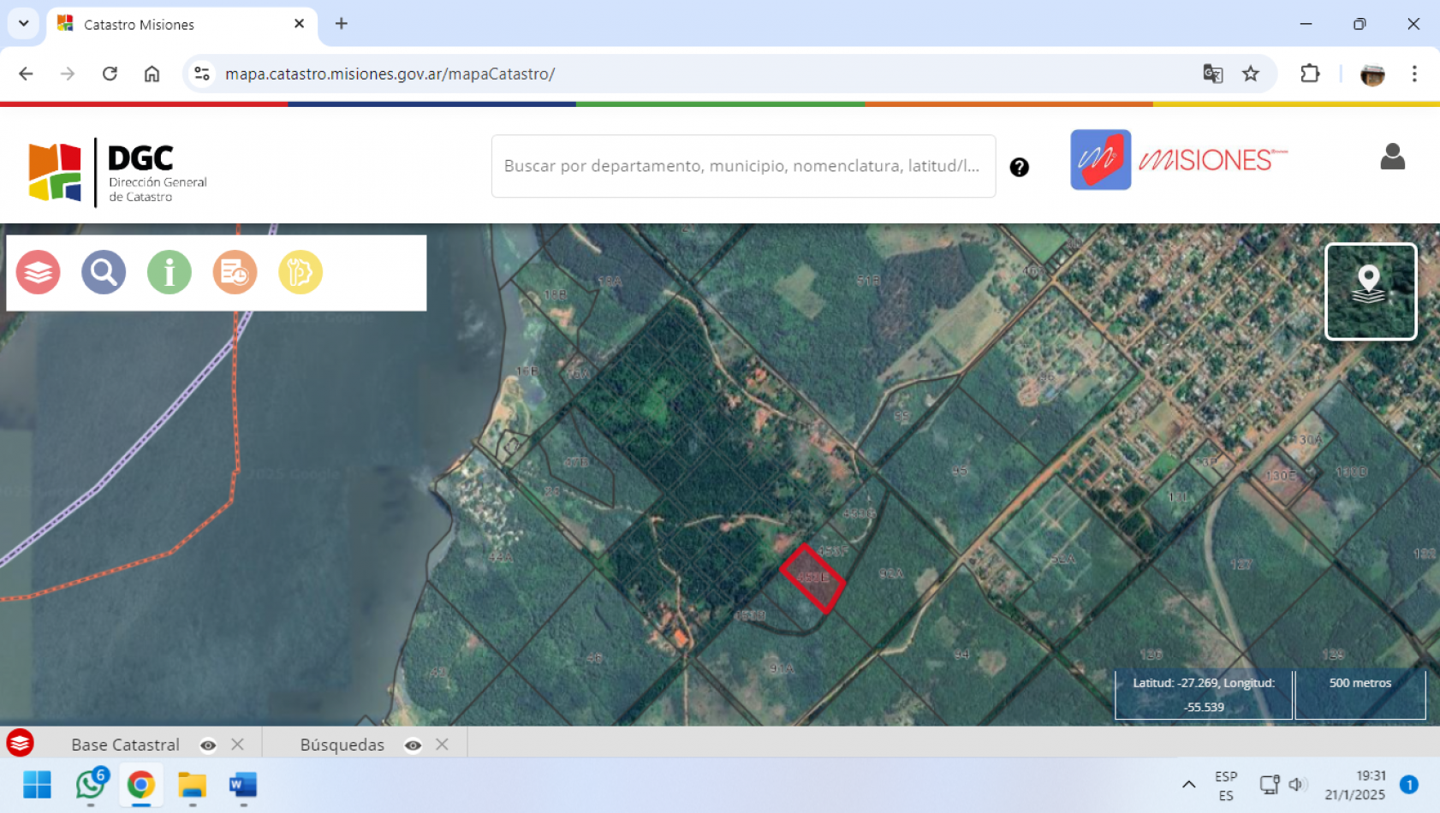Switch basemap using map thumbnail

(x=1371, y=292)
